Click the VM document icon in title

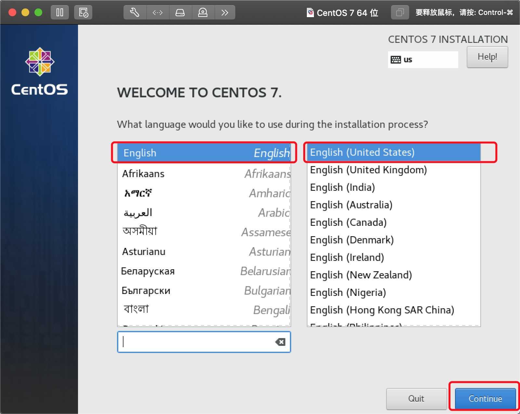point(310,13)
